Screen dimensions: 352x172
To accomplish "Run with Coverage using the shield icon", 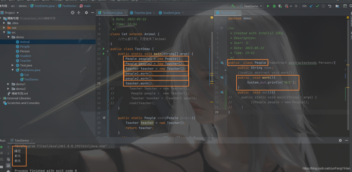I will coord(280,6).
